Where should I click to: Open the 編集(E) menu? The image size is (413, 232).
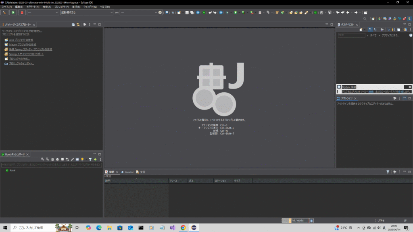coord(19,7)
